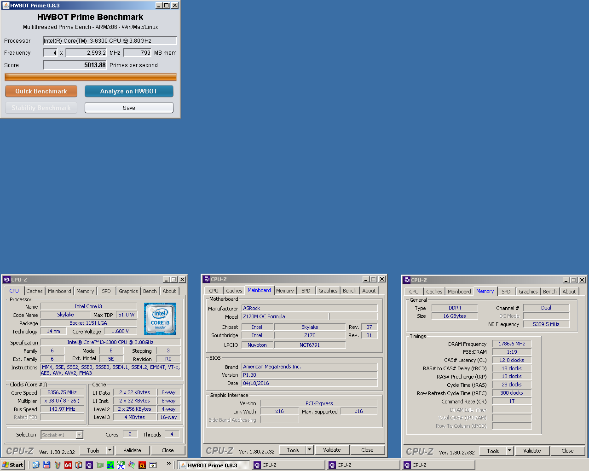The height and width of the screenshot is (471, 589).
Task: Open the blue floppy disk quick launch icon
Action: coord(46,465)
